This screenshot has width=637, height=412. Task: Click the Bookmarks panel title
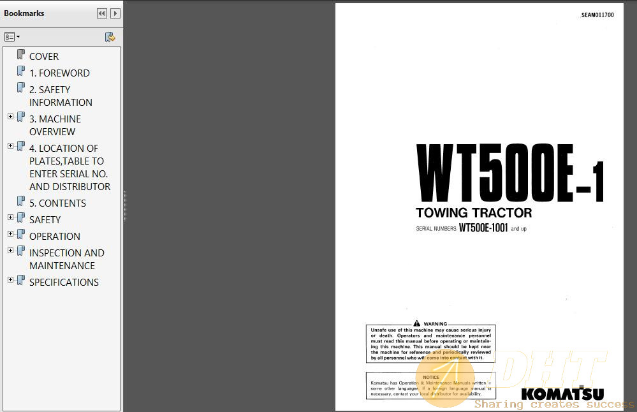[x=24, y=13]
